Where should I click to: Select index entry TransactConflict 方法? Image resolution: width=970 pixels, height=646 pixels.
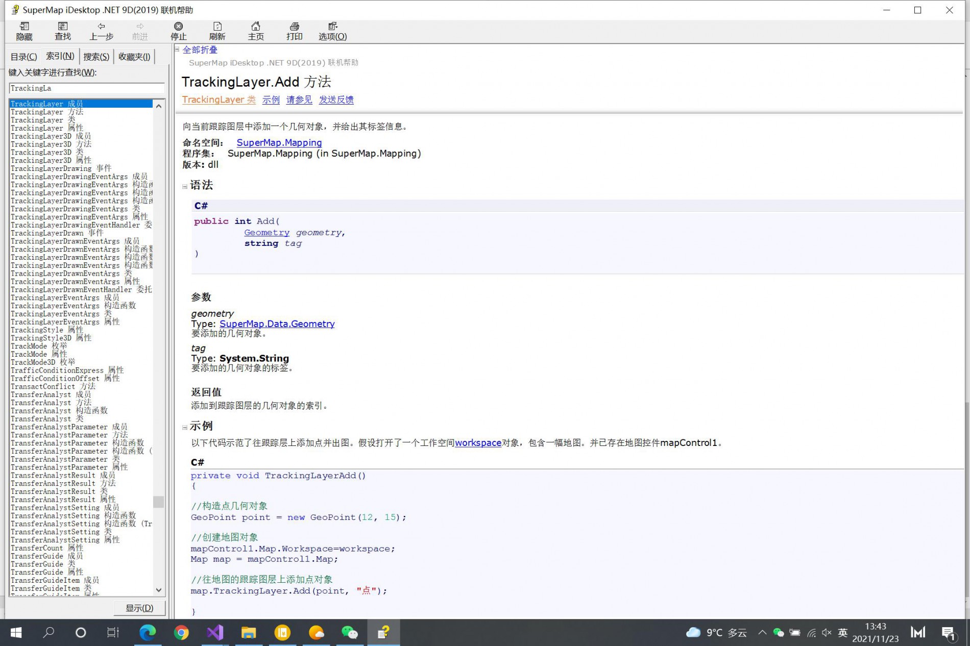[x=53, y=387]
